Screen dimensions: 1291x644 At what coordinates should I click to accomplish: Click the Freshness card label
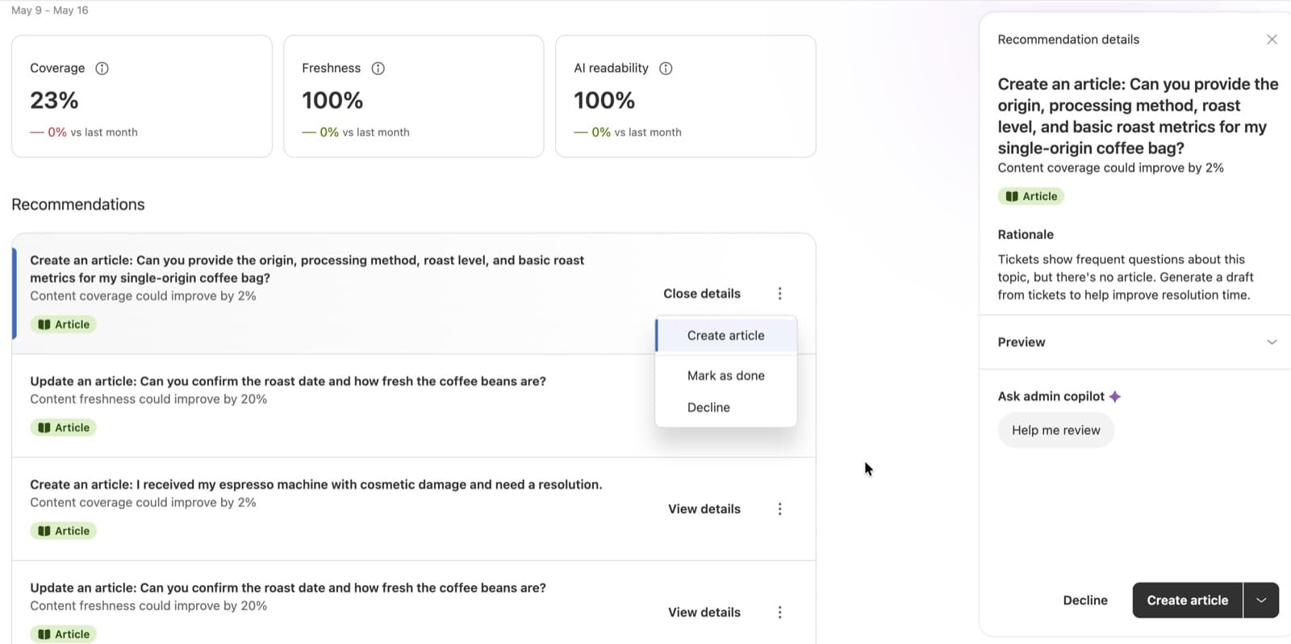click(331, 69)
